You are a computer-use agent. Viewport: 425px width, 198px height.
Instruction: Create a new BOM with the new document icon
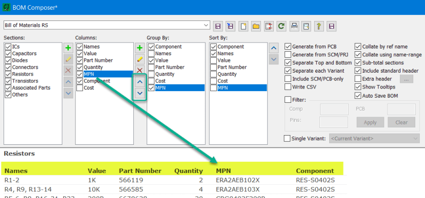click(x=243, y=26)
